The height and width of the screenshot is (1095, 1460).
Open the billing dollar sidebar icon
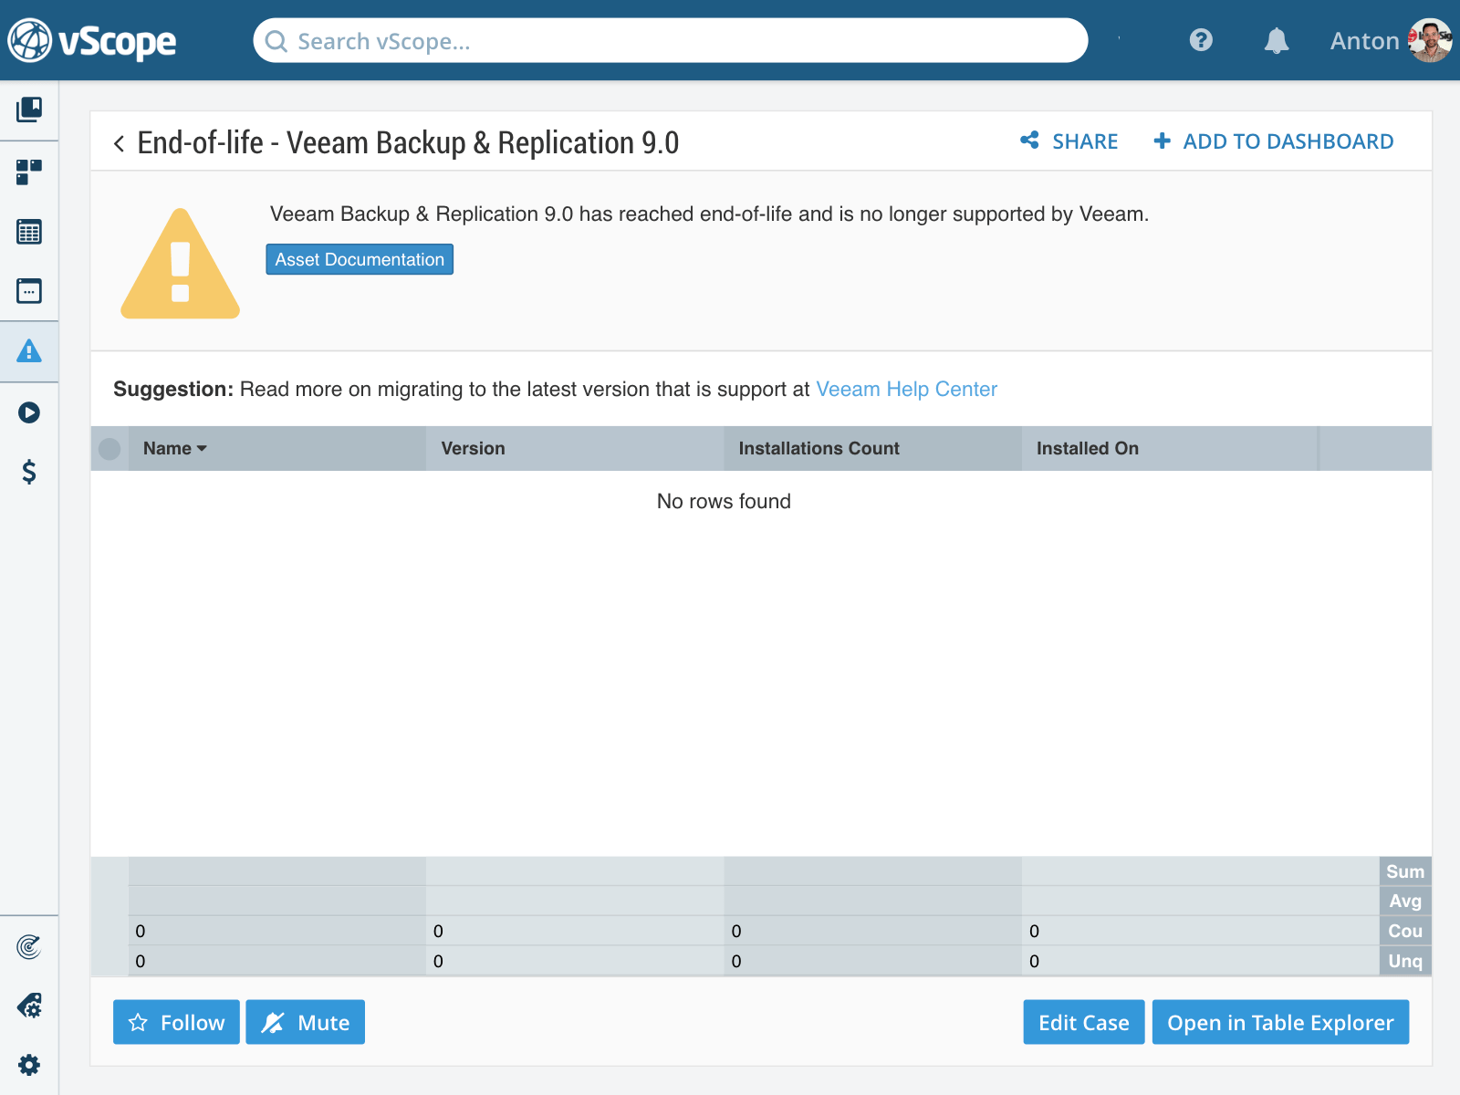point(29,472)
